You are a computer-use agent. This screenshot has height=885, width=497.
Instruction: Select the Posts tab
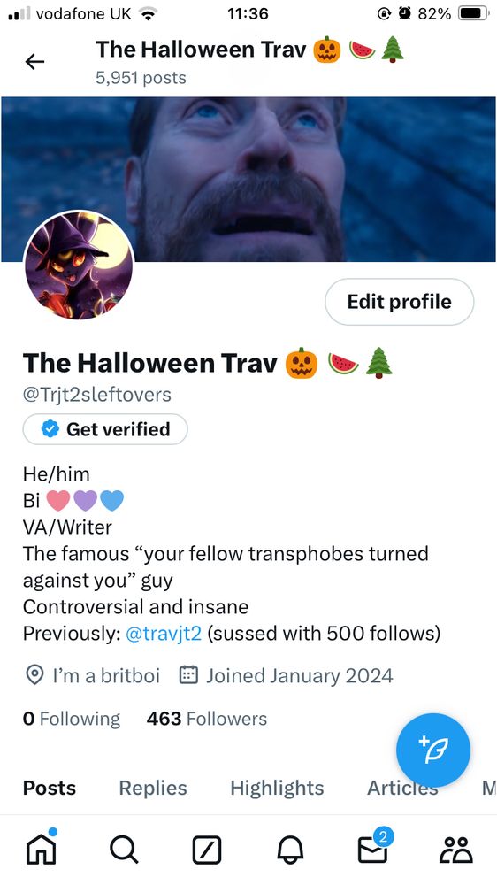[x=49, y=788]
